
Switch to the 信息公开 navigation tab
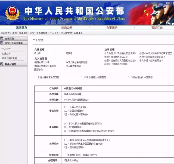pos(67,28)
